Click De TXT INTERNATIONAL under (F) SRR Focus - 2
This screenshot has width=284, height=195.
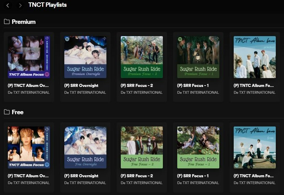pos(142,183)
